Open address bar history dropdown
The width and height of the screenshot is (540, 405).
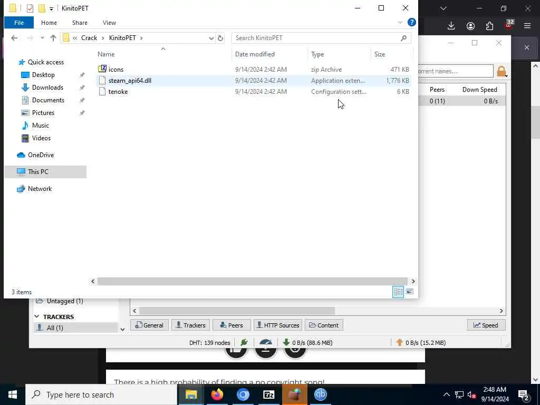point(211,38)
